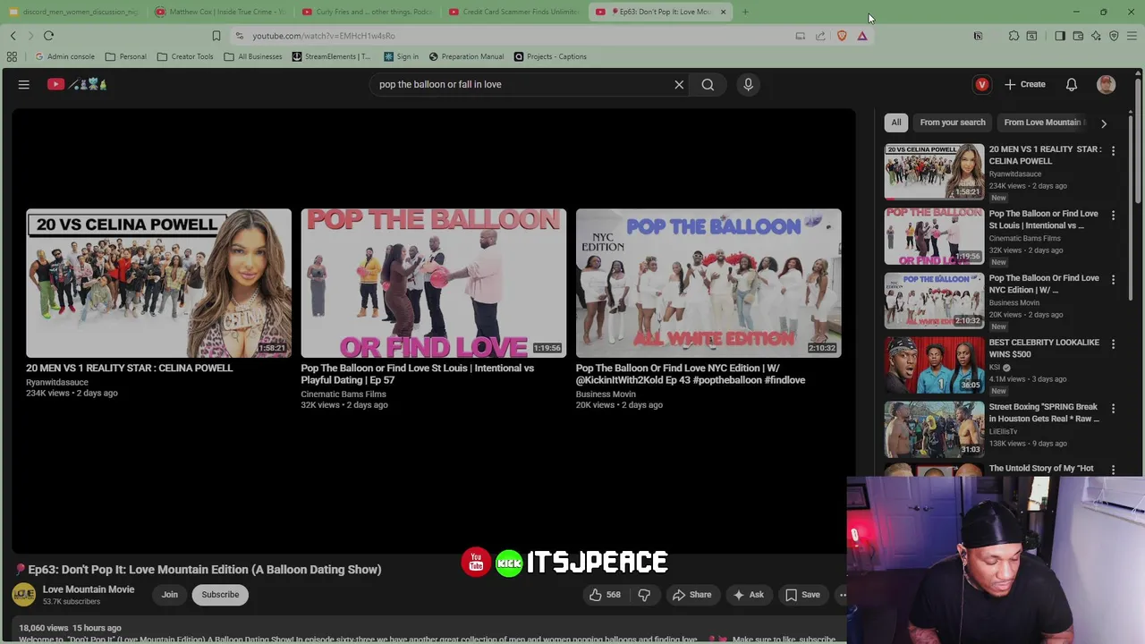Expand the Personal bookmarks folder
Screen dimensions: 1145x644
click(x=126, y=56)
